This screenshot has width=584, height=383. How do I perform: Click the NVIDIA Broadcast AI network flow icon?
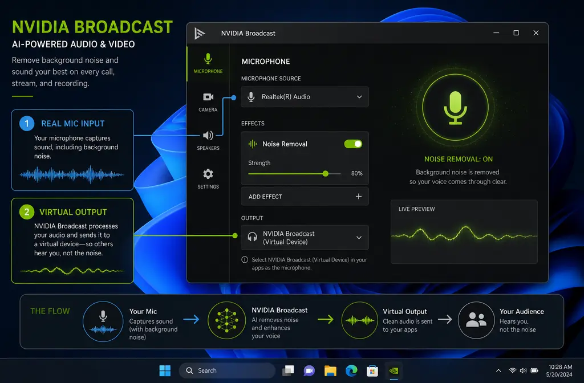226,320
